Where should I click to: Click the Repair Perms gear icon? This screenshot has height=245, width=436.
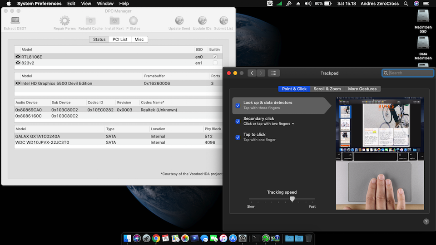(x=64, y=21)
